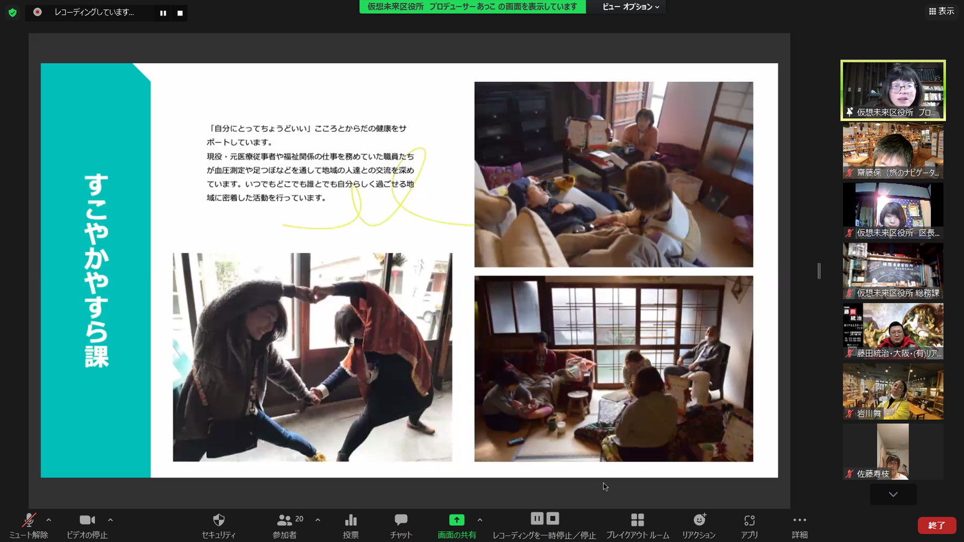Open the Reactions menu
This screenshot has width=964, height=542.
(699, 520)
